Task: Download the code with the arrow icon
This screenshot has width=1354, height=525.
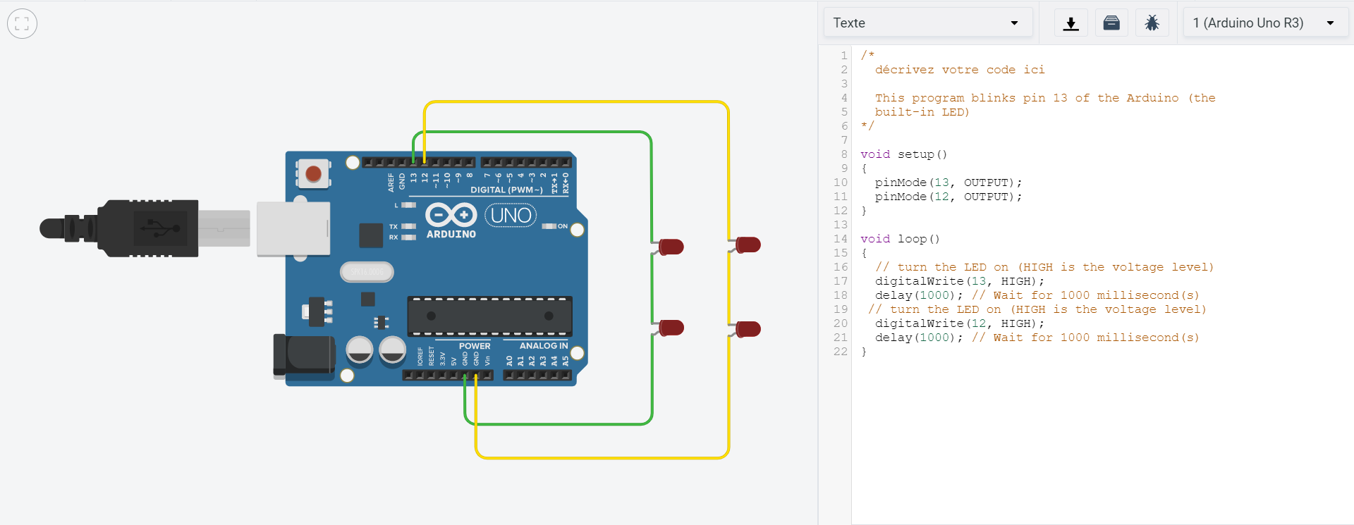Action: point(1071,23)
